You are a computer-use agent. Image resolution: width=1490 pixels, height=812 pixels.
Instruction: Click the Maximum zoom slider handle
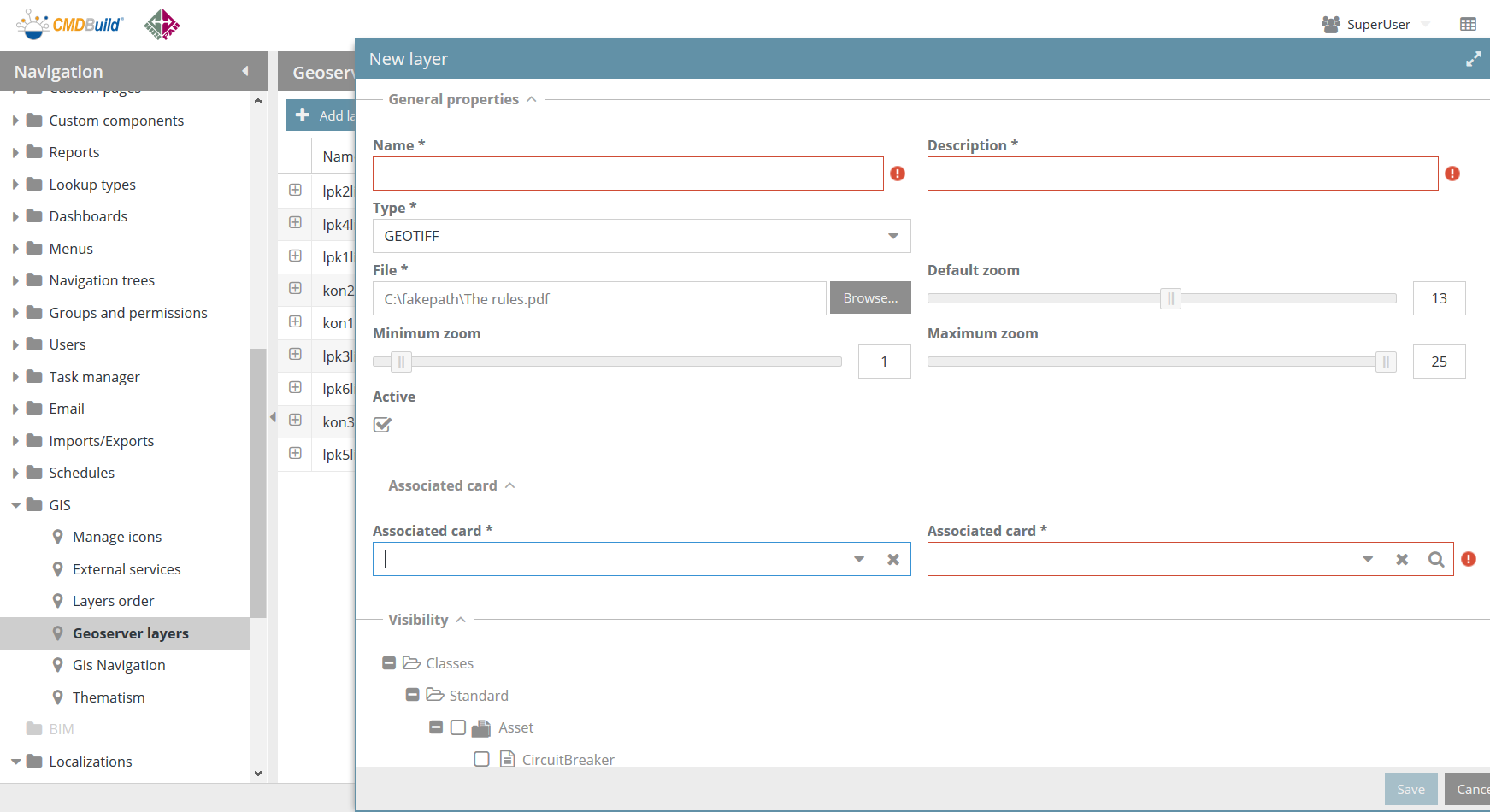click(x=1386, y=362)
